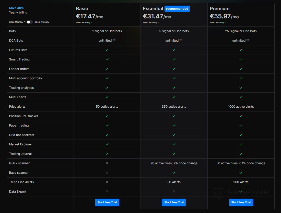This screenshot has height=213, width=281.
Task: Click the Save 30% link
Action: pos(16,8)
